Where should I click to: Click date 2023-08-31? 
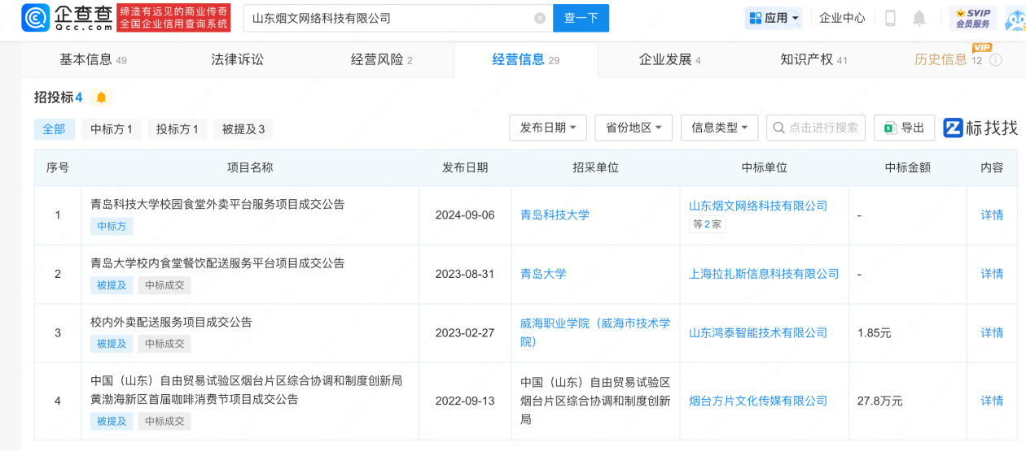click(465, 274)
